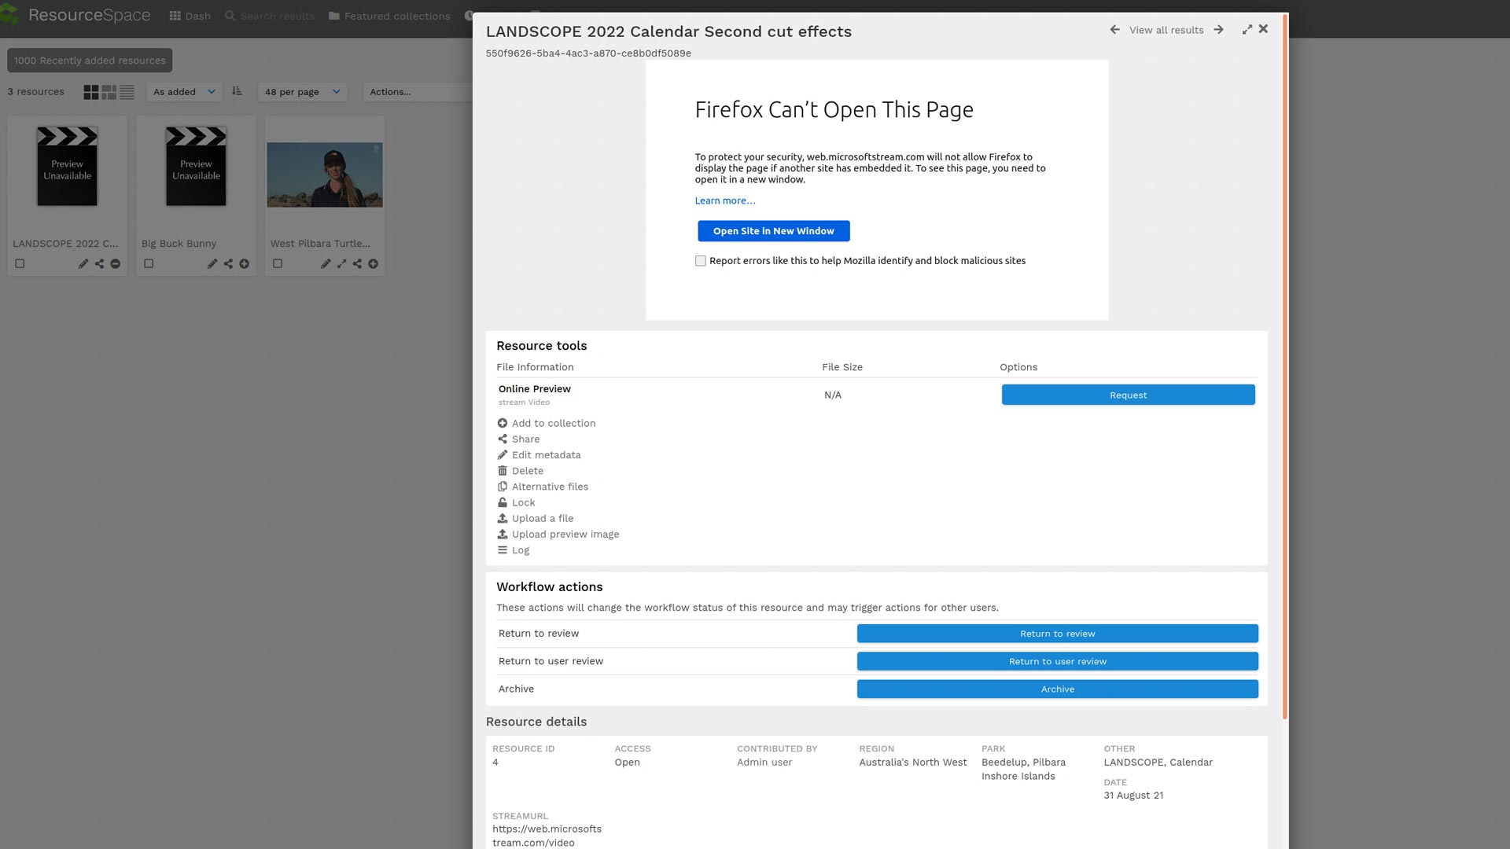Expand resource view to full screen
Viewport: 1510px width, 849px height.
[1247, 30]
